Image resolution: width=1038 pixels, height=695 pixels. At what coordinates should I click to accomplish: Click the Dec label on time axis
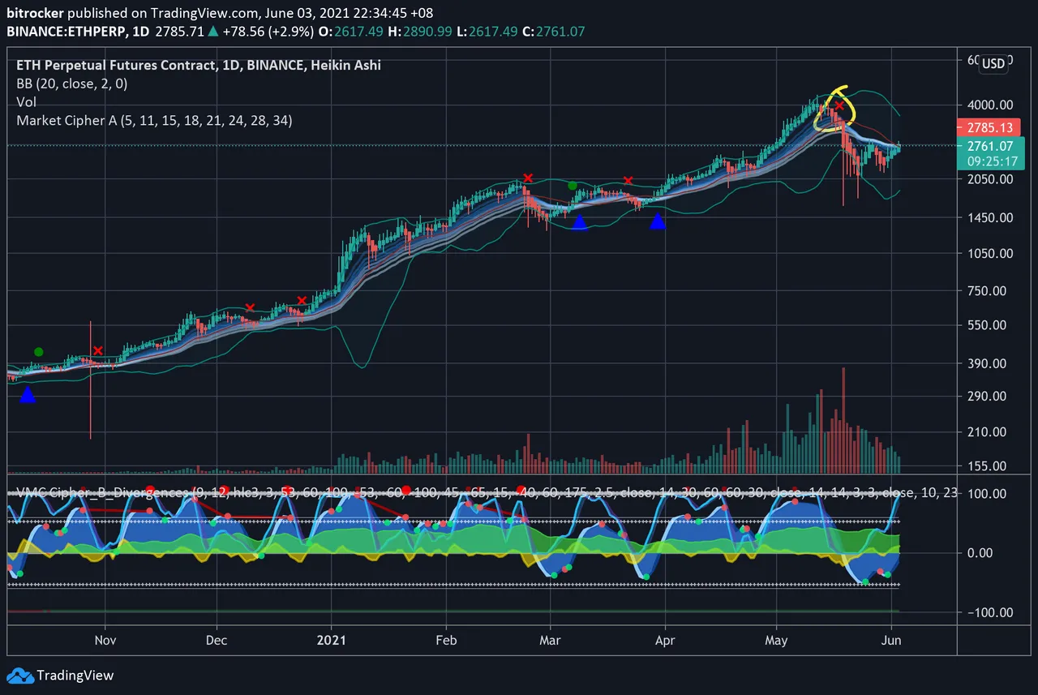(217, 640)
